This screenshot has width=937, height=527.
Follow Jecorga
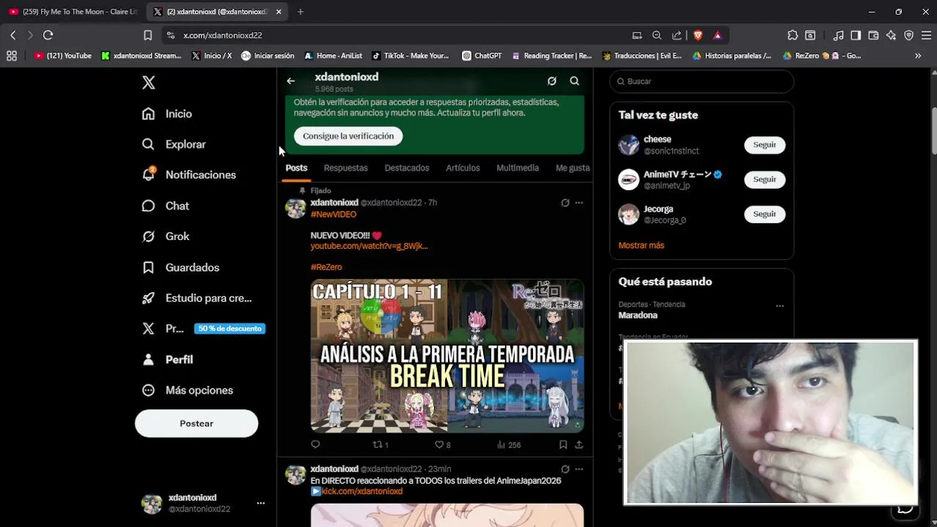(764, 214)
